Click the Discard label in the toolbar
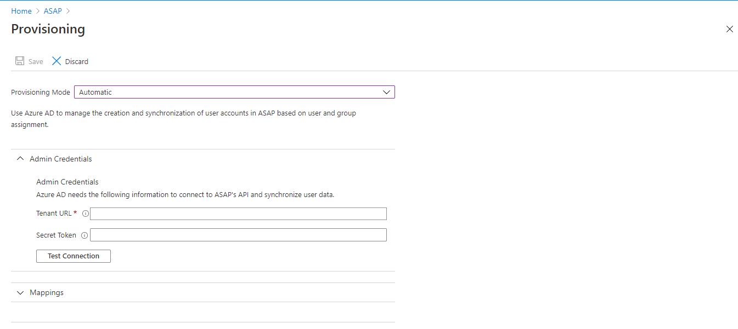The height and width of the screenshot is (329, 738). 77,62
